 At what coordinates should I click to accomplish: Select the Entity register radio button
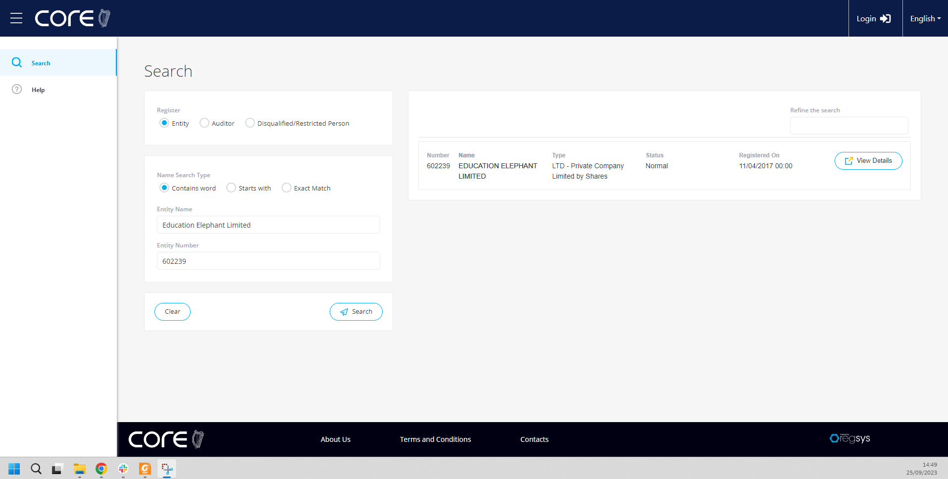pos(164,123)
